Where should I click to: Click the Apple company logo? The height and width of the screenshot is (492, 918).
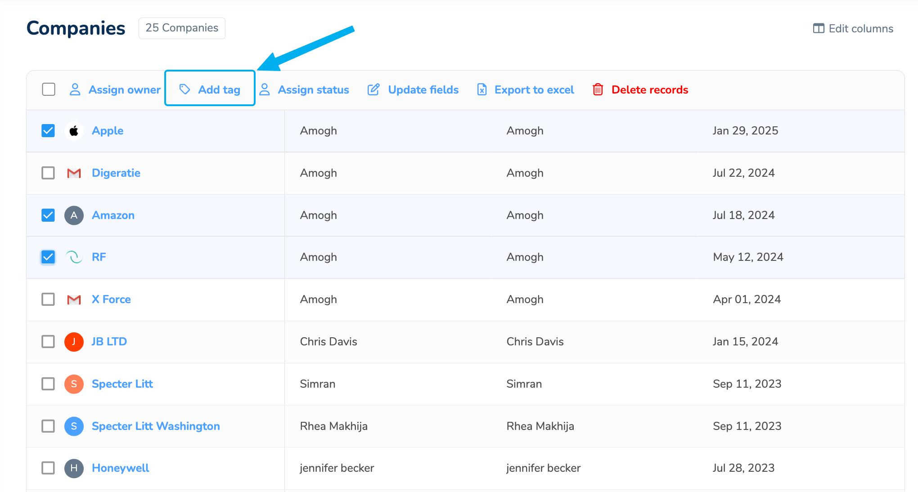pos(74,131)
